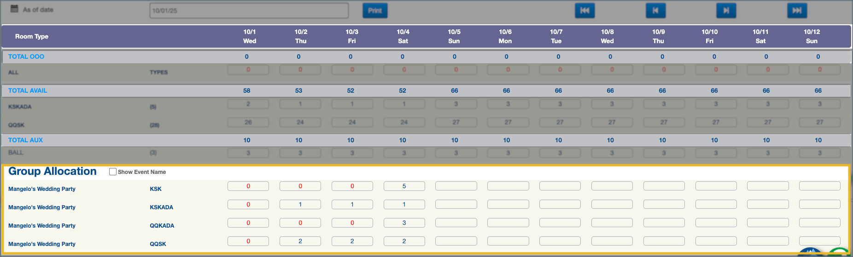Open Mangelo's Wedding Party QQSK group link
853x257 pixels.
[42, 244]
